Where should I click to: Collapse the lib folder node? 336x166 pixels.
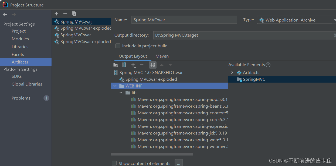(x=121, y=93)
